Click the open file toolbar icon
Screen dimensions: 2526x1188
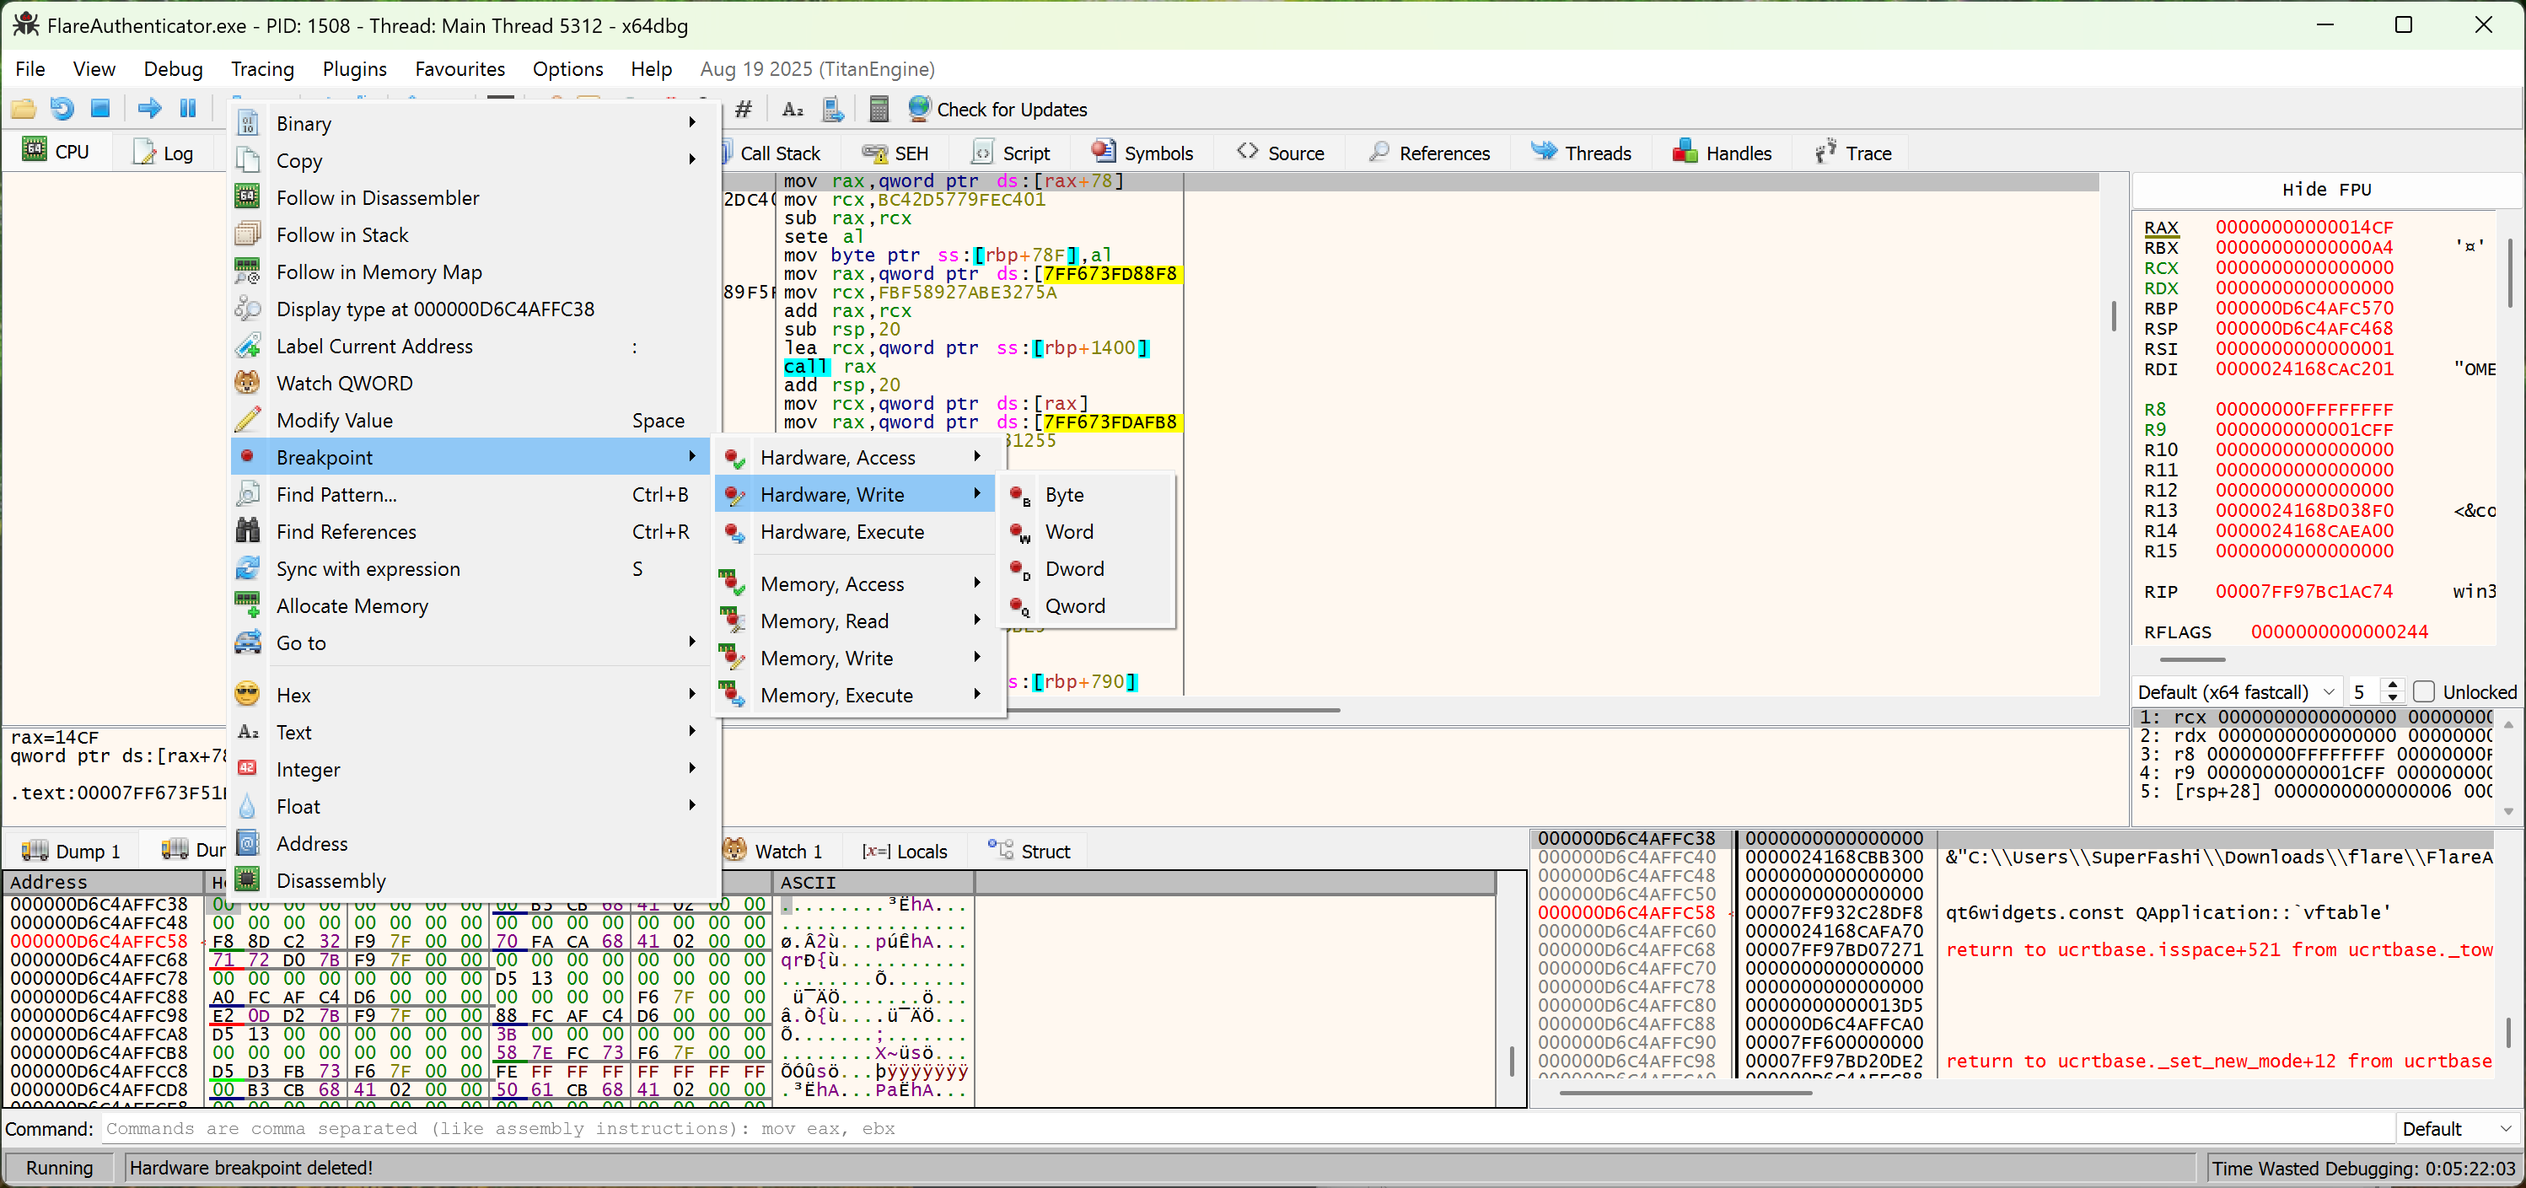23,109
